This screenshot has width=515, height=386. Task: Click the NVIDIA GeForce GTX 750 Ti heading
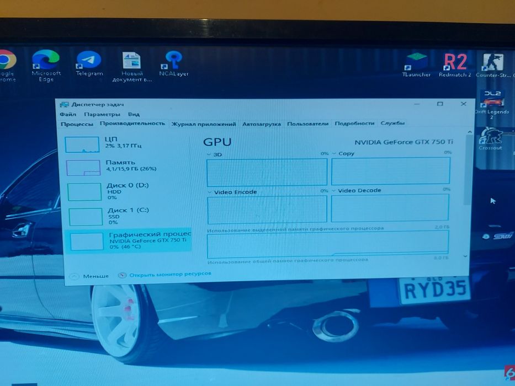coord(403,142)
